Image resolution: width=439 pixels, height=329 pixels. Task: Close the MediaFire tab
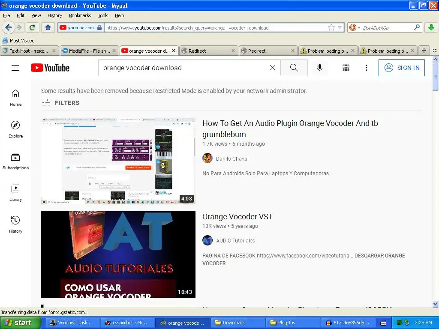click(x=114, y=51)
